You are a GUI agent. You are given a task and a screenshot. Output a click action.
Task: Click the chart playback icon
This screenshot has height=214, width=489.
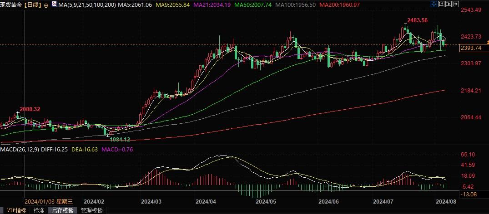click(x=449, y=4)
